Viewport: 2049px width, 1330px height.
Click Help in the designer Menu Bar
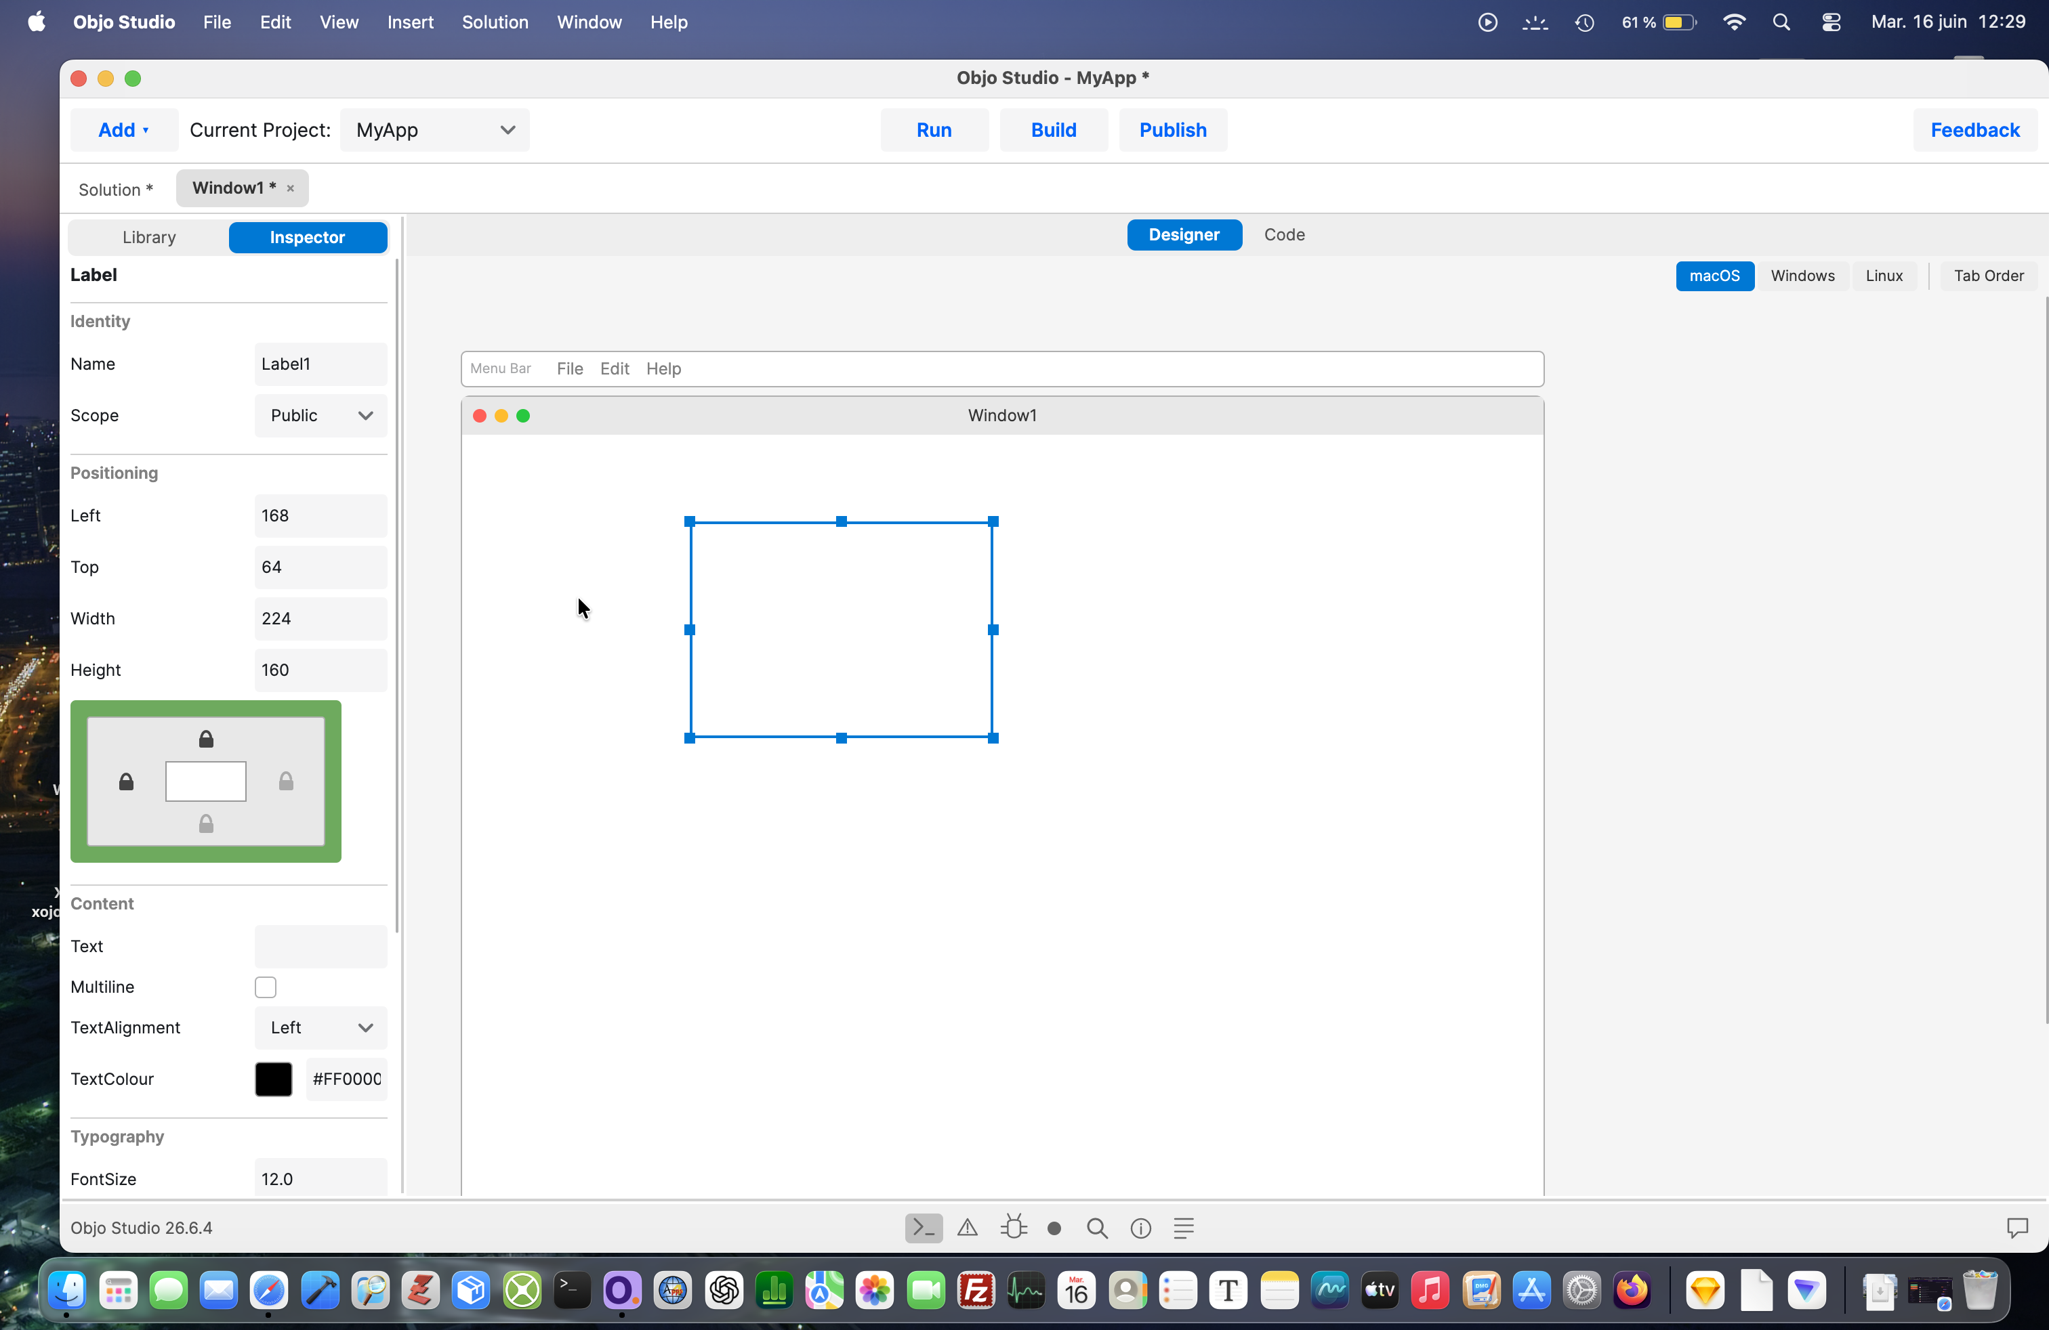point(663,368)
